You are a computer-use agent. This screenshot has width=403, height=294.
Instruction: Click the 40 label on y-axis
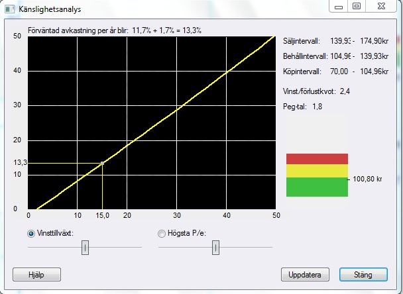click(17, 70)
